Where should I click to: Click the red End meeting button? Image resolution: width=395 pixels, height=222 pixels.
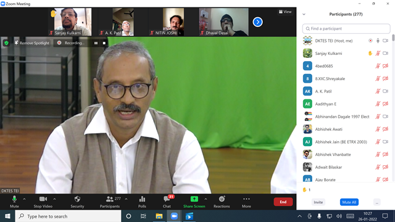(283, 202)
